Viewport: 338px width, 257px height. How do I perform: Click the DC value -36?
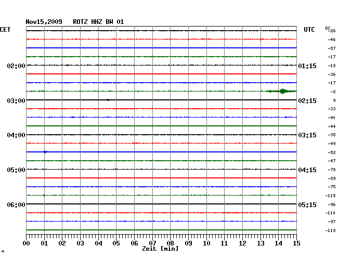tap(332, 74)
